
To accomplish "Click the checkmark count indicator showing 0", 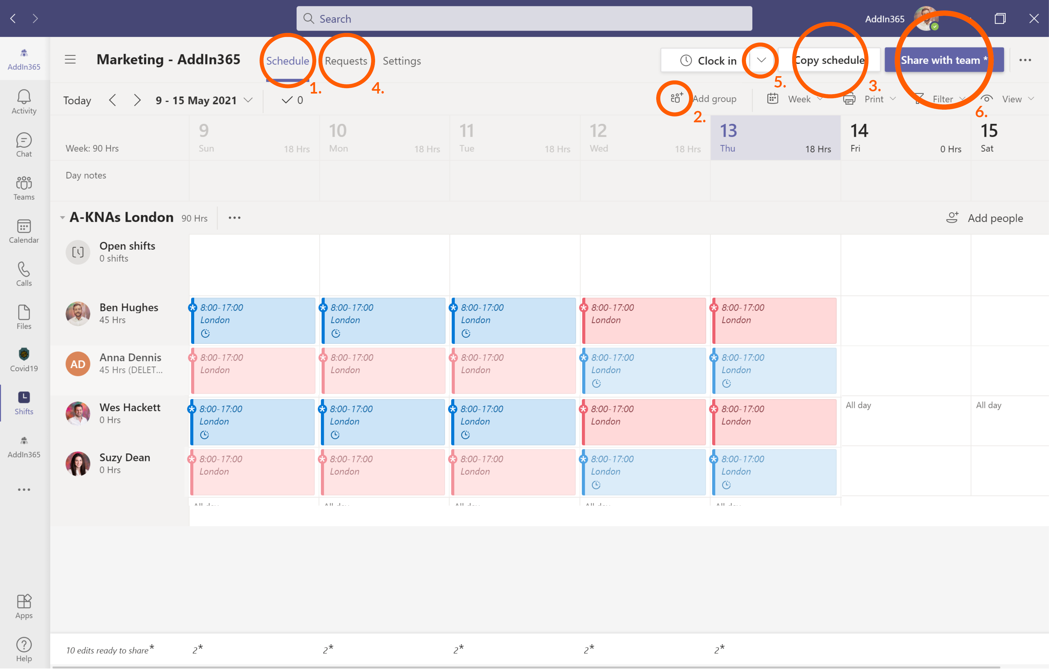I will coord(292,100).
